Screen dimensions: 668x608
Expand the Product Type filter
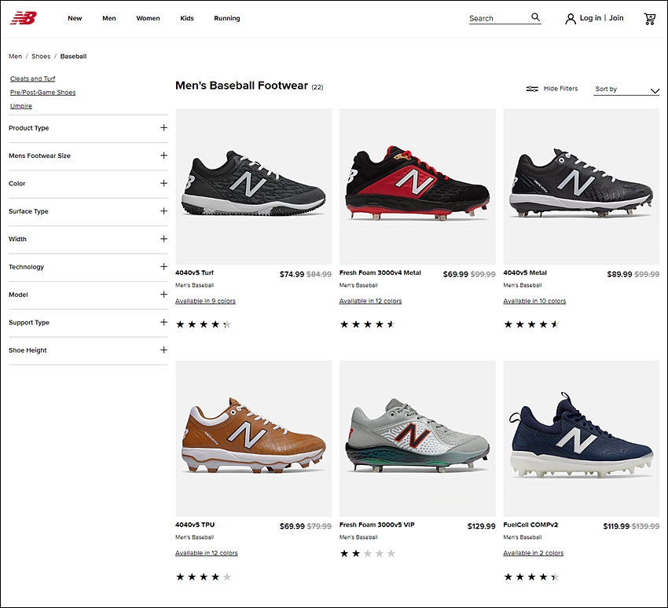pos(88,128)
